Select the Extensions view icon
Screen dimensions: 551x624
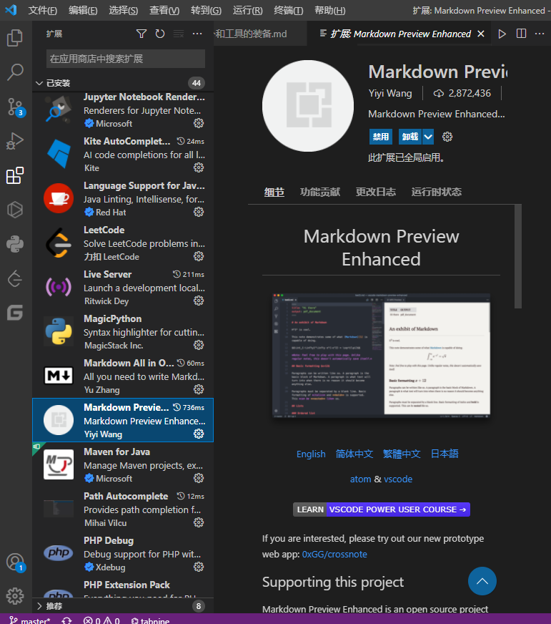15,175
